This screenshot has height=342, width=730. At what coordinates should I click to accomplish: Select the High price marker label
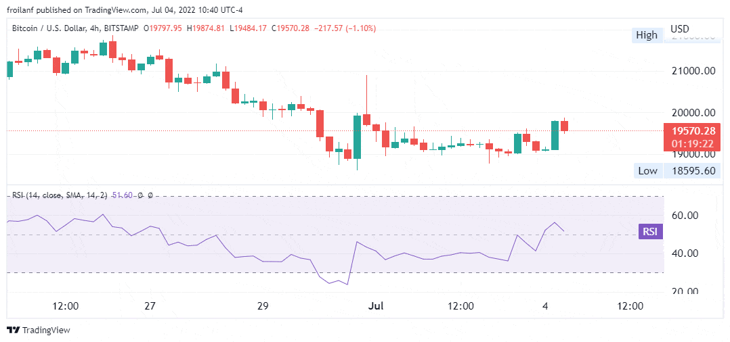[x=647, y=35]
